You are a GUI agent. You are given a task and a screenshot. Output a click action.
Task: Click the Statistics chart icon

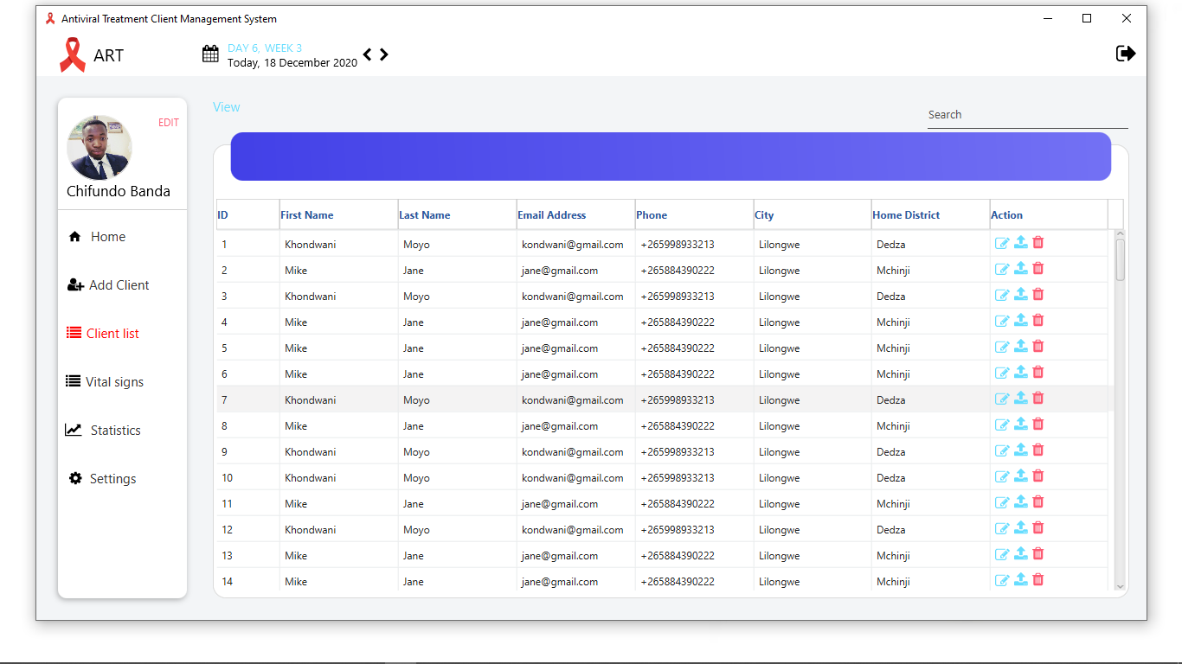pyautogui.click(x=76, y=430)
